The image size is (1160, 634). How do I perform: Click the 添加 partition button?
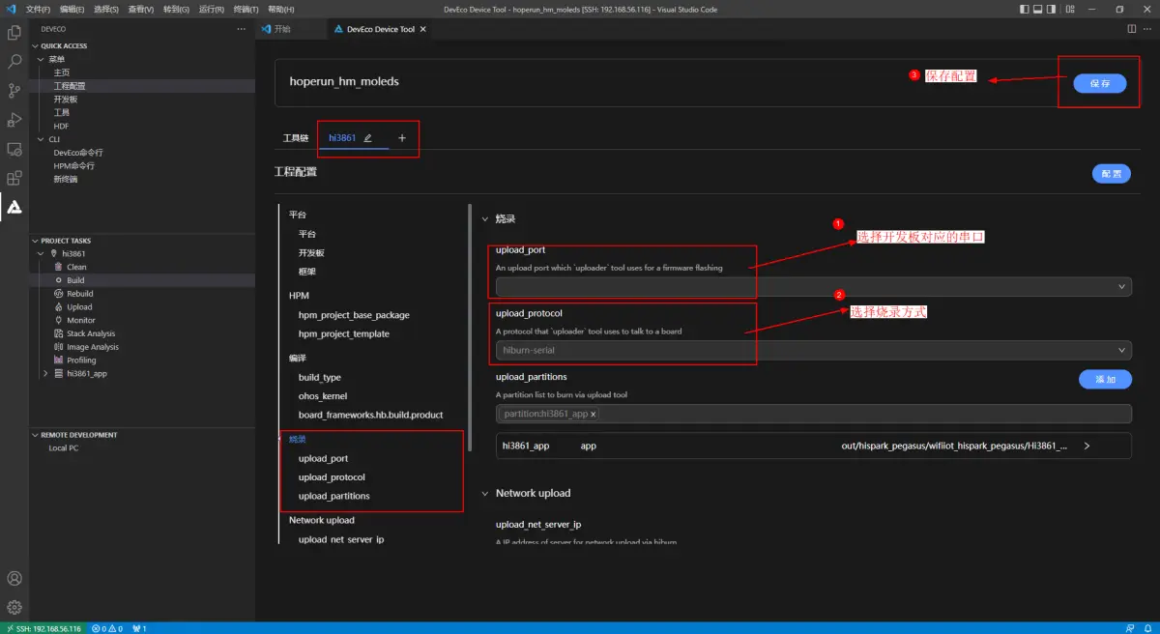(x=1105, y=380)
